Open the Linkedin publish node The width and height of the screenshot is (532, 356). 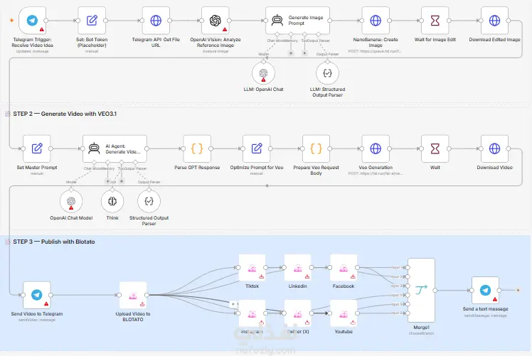pos(298,268)
